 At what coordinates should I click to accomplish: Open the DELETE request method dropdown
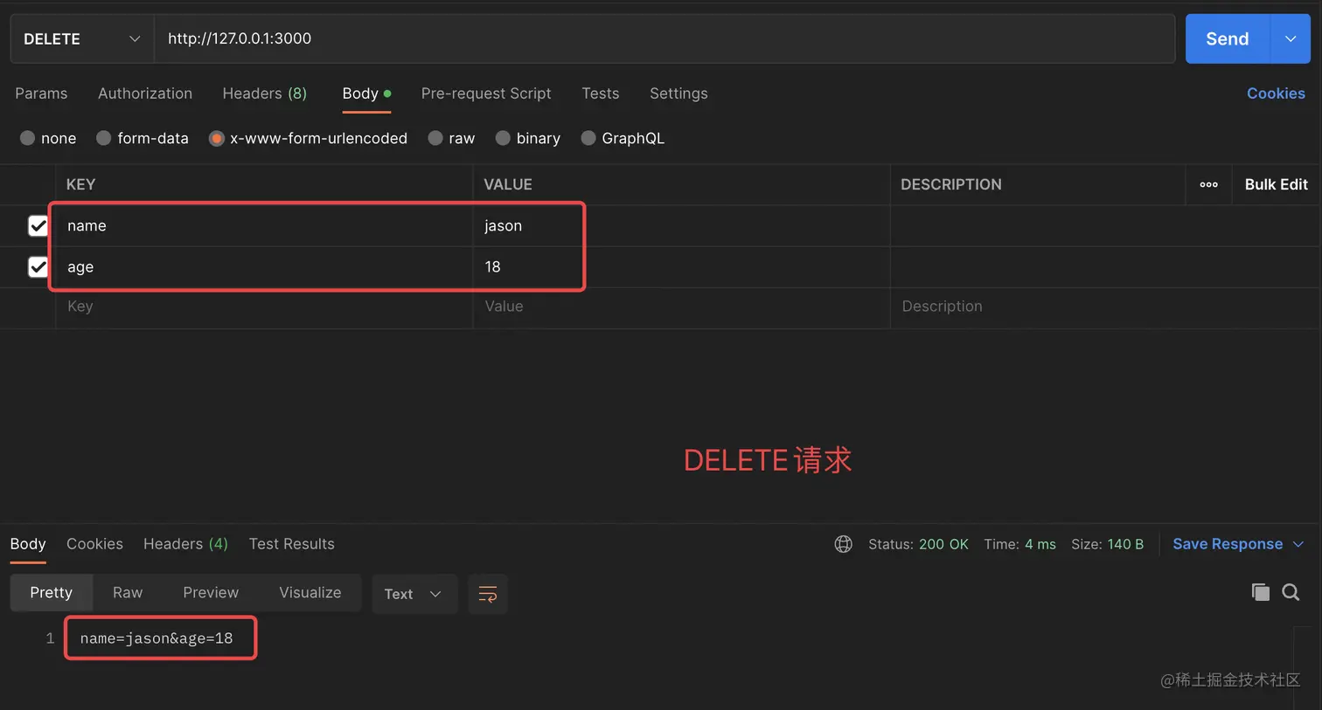click(x=81, y=38)
